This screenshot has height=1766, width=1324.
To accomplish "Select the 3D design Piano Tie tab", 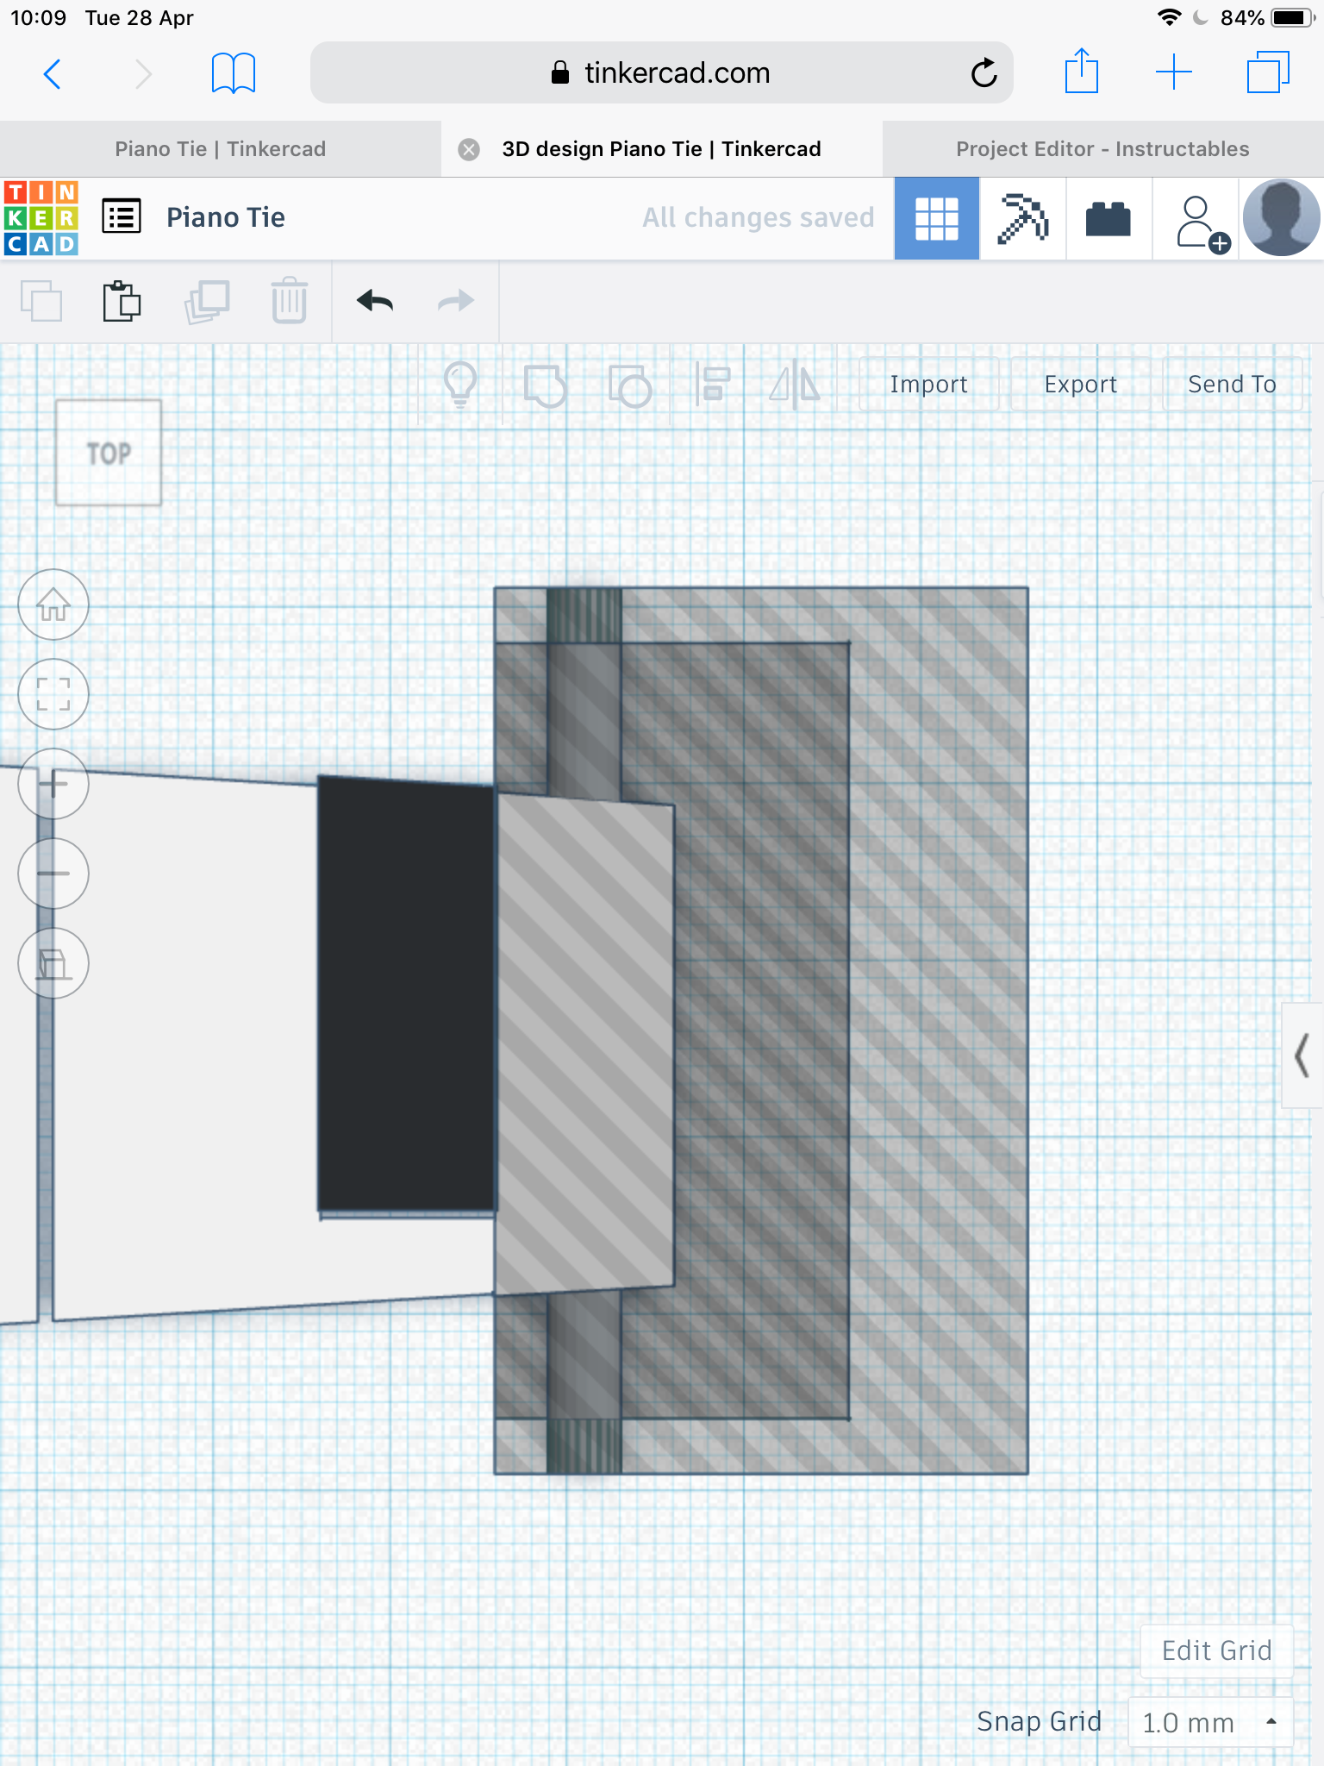I will point(661,149).
